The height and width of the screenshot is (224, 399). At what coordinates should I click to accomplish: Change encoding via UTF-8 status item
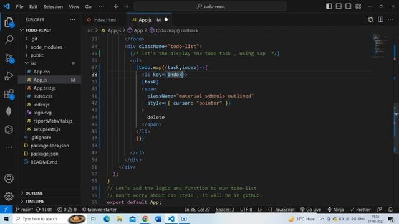pyautogui.click(x=246, y=210)
